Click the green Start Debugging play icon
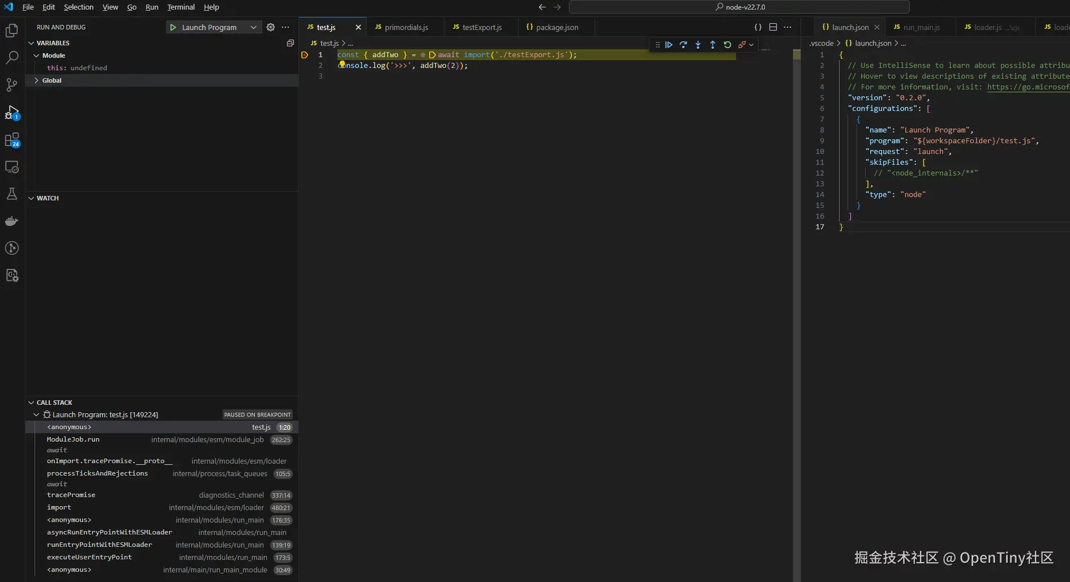 pyautogui.click(x=173, y=27)
